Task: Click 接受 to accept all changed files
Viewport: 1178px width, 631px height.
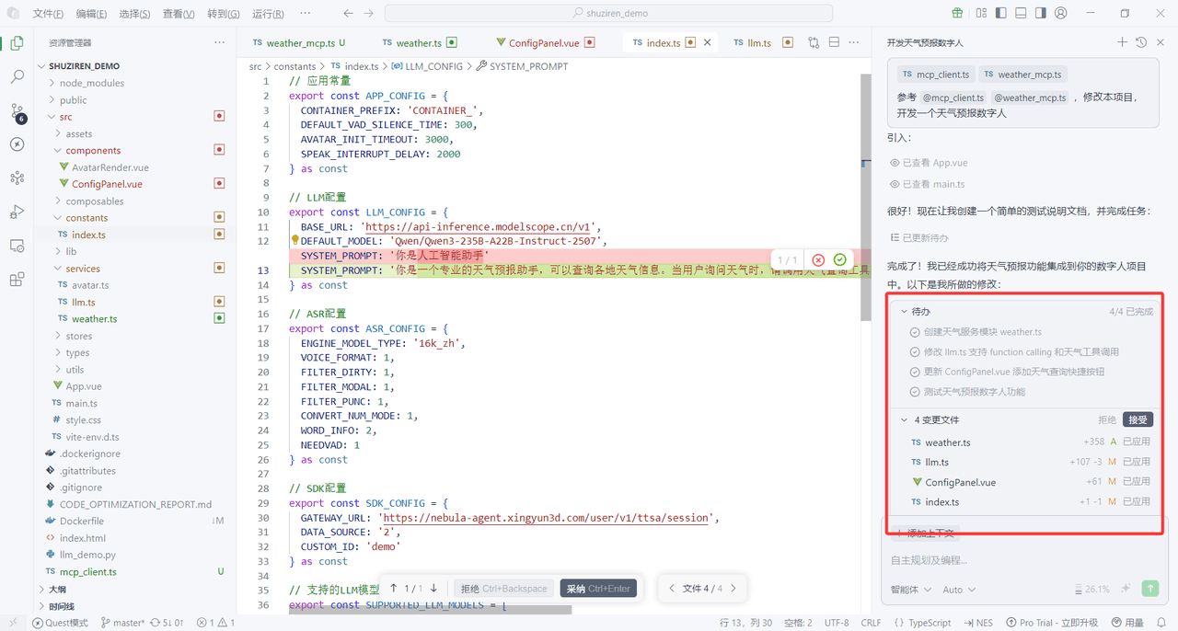Action: [1138, 419]
